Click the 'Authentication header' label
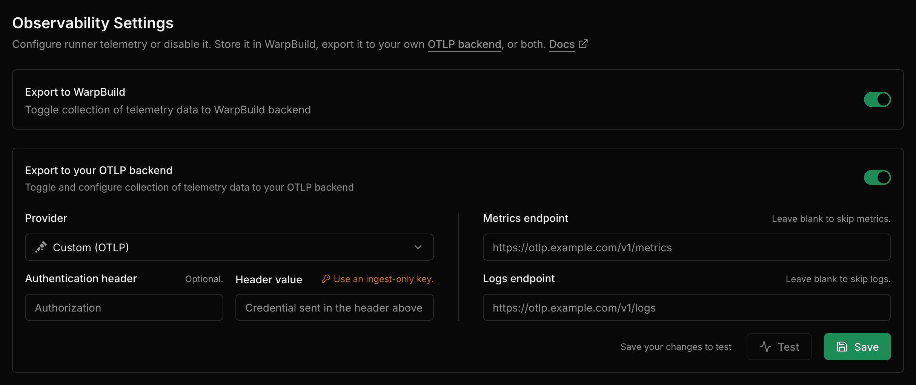The image size is (916, 385). [81, 278]
